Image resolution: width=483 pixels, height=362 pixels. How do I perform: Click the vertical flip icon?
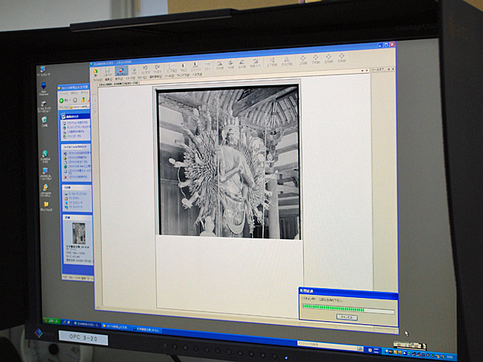click(x=272, y=61)
